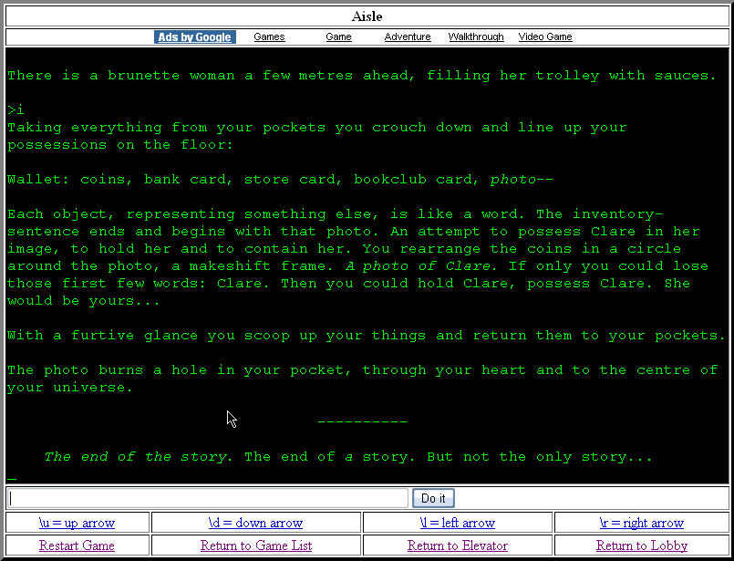Focus the command text input box
The width and height of the screenshot is (734, 561).
208,498
